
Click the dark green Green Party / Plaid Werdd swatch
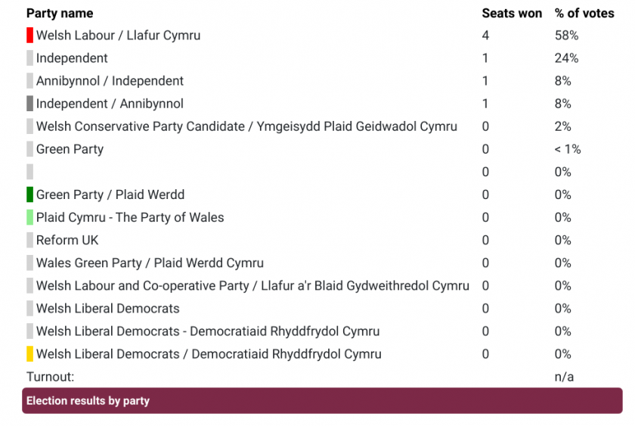[x=29, y=194]
